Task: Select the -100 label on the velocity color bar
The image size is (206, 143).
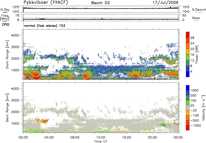Action: tap(195, 115)
